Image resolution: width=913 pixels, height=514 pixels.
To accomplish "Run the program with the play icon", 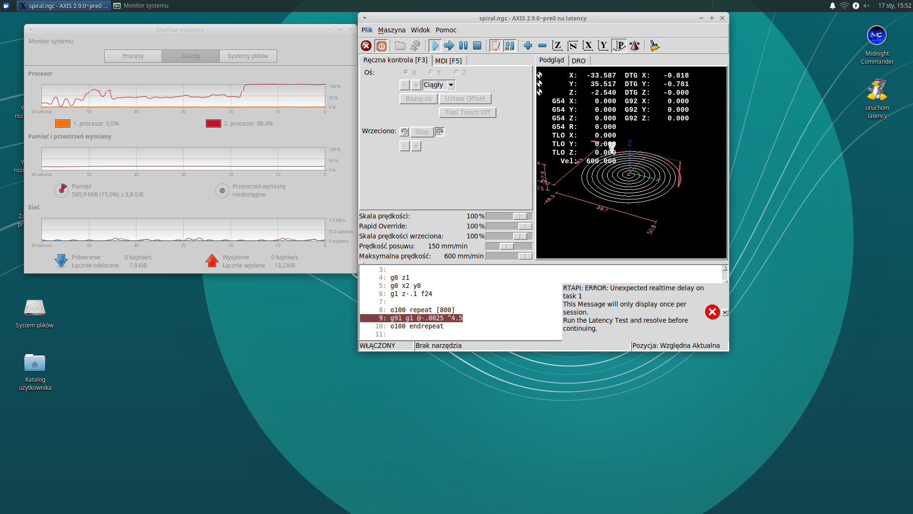I will tap(435, 46).
